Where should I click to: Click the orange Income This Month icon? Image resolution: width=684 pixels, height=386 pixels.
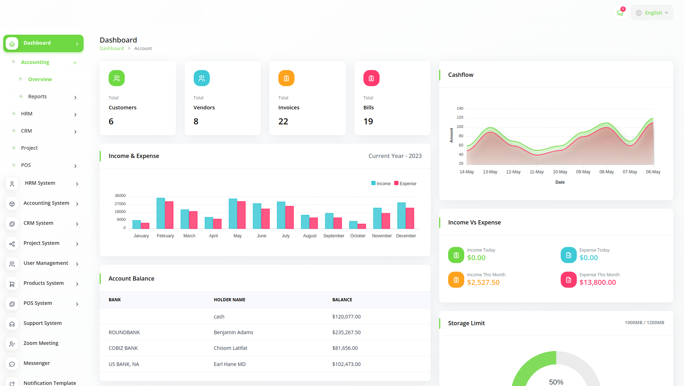[x=456, y=280]
